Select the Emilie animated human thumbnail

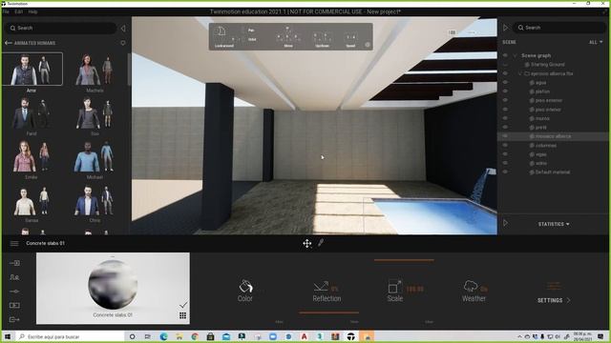[x=32, y=157]
